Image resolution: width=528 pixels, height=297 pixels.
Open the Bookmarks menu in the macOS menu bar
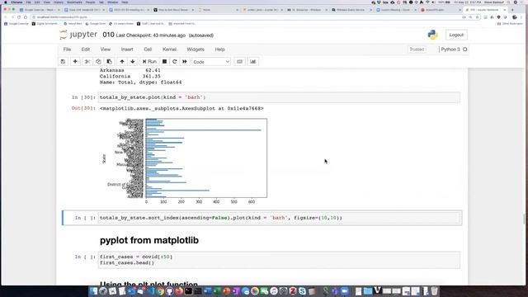pos(74,2)
